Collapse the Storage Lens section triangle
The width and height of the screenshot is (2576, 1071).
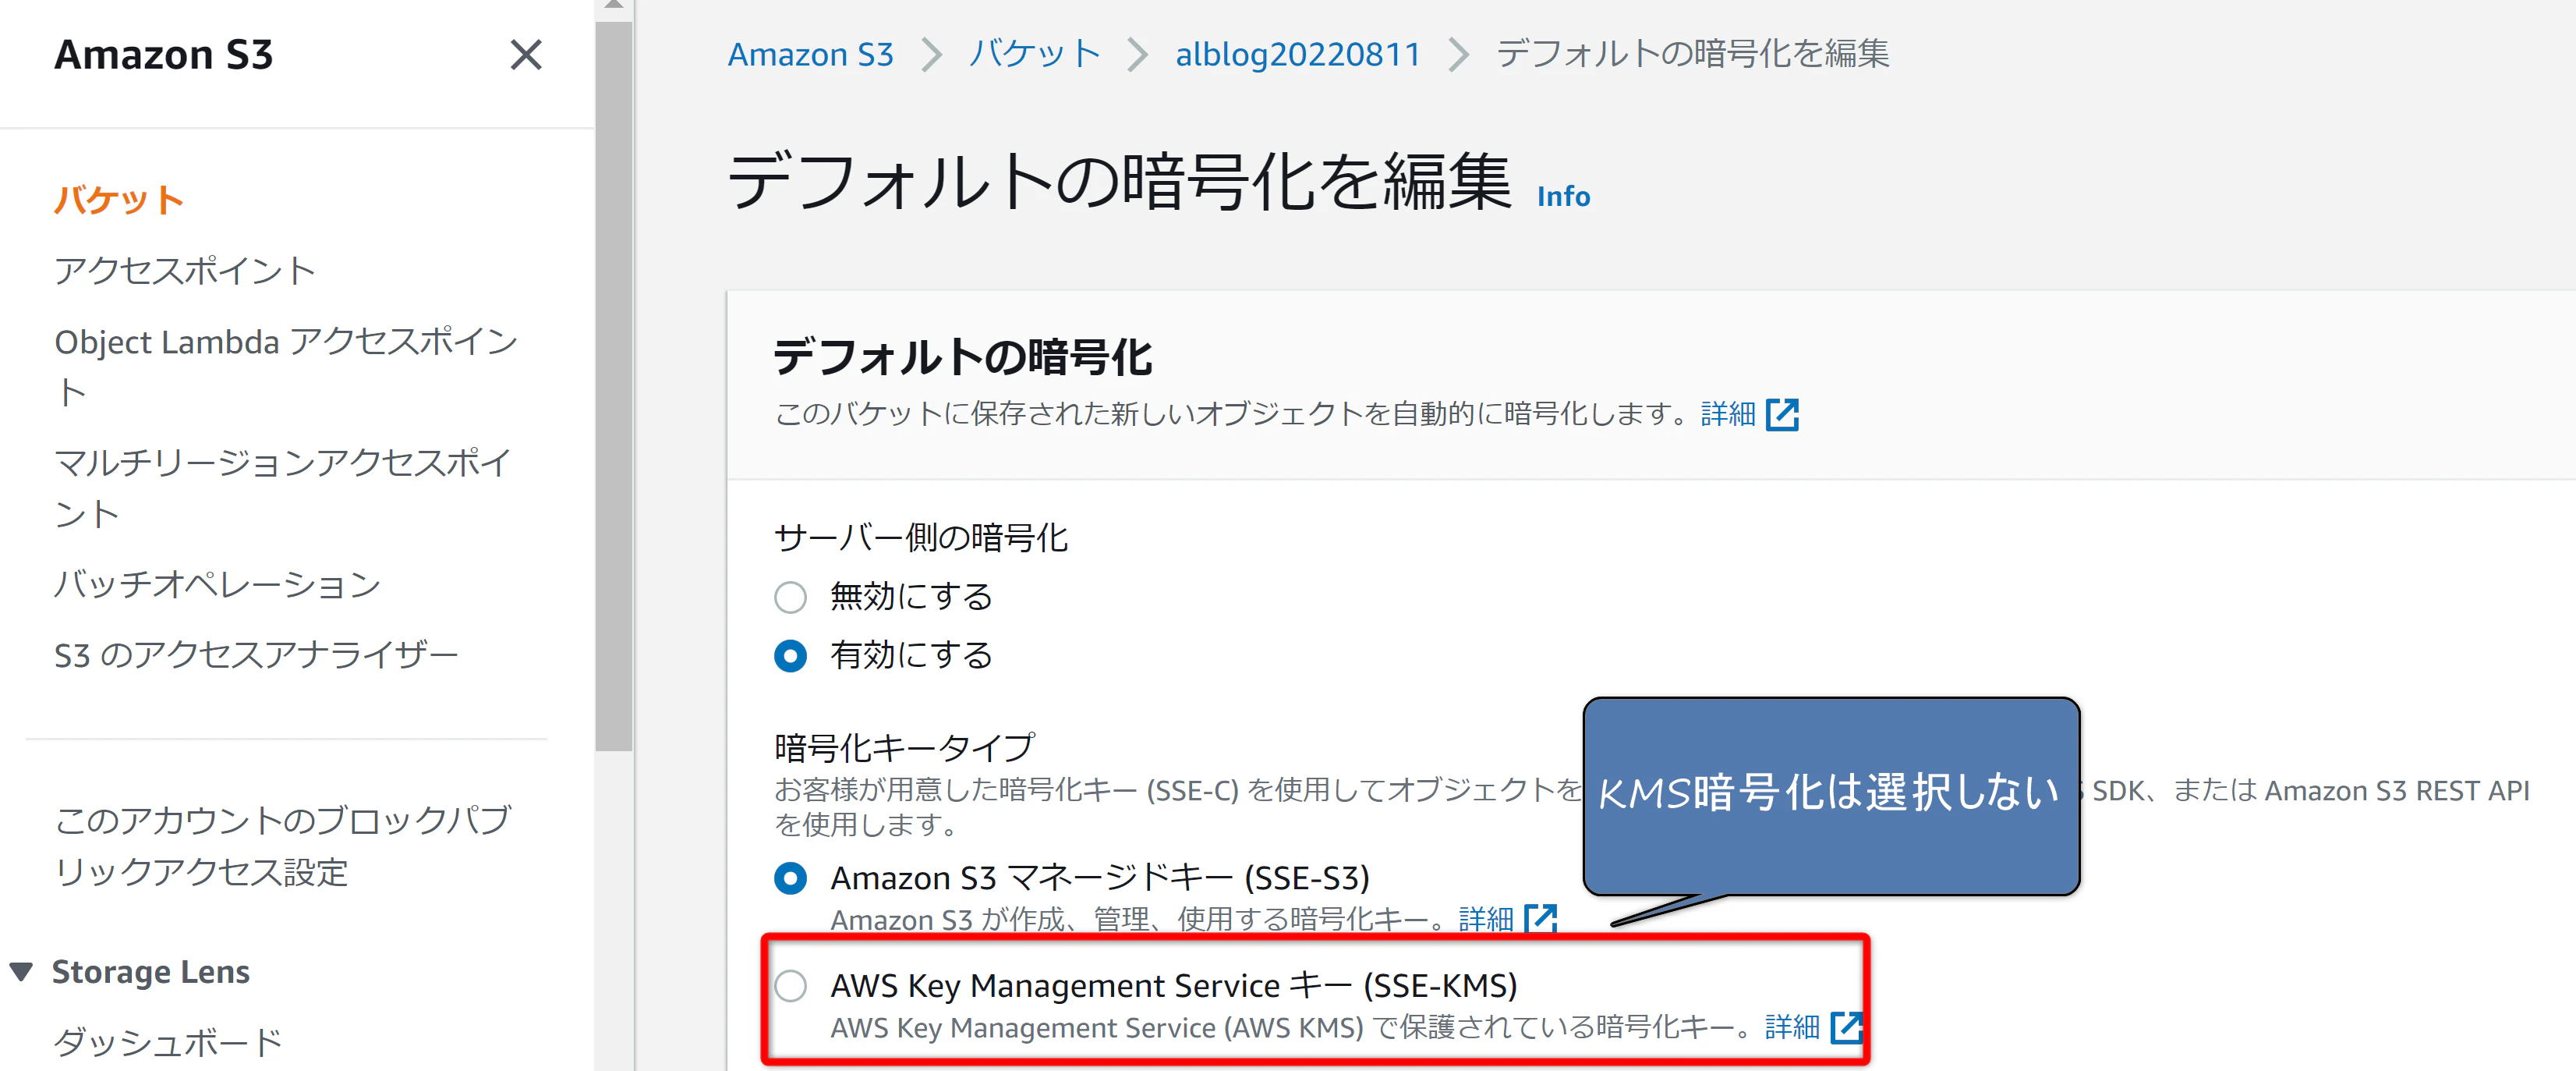click(x=21, y=972)
